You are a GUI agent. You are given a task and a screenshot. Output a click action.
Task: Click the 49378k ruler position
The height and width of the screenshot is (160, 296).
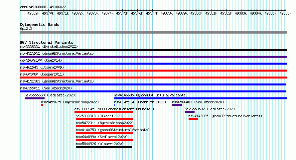[x=167, y=13]
